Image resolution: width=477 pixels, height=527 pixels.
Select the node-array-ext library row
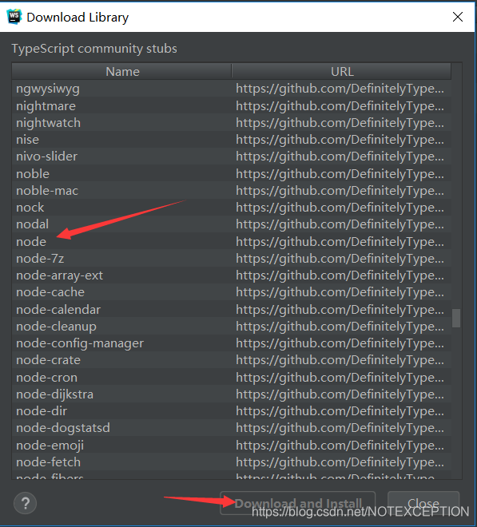(232, 275)
